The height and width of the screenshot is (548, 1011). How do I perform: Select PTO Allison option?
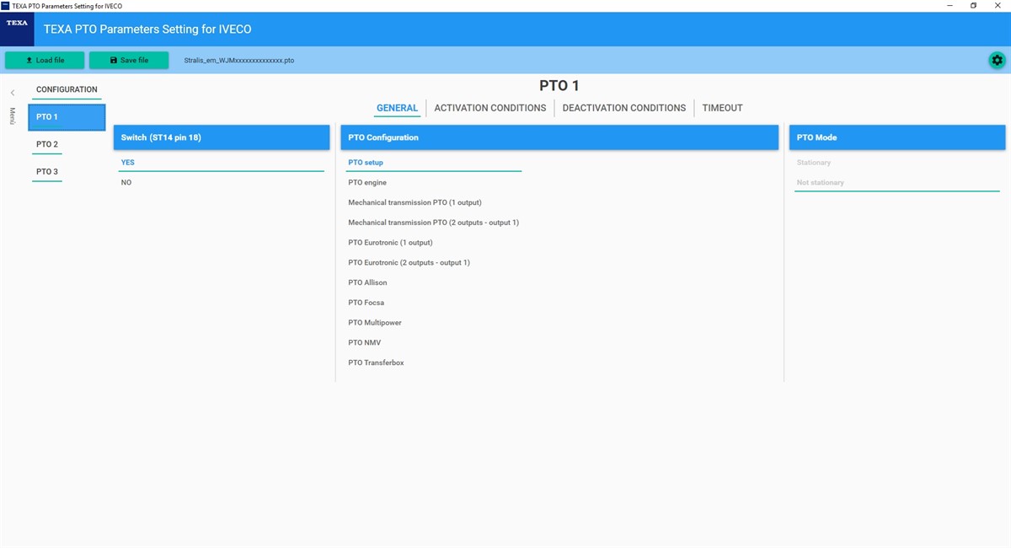pos(366,282)
